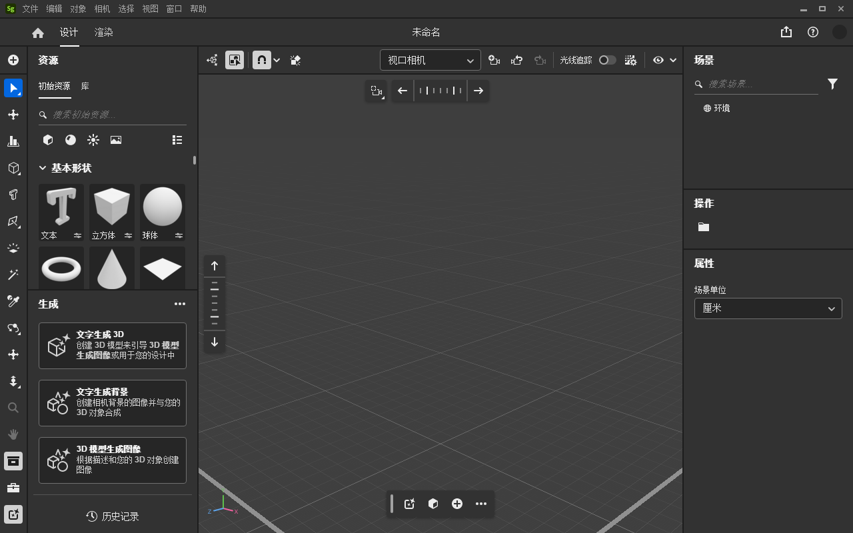Click the user account avatar
Viewport: 853px width, 533px height.
pos(840,32)
